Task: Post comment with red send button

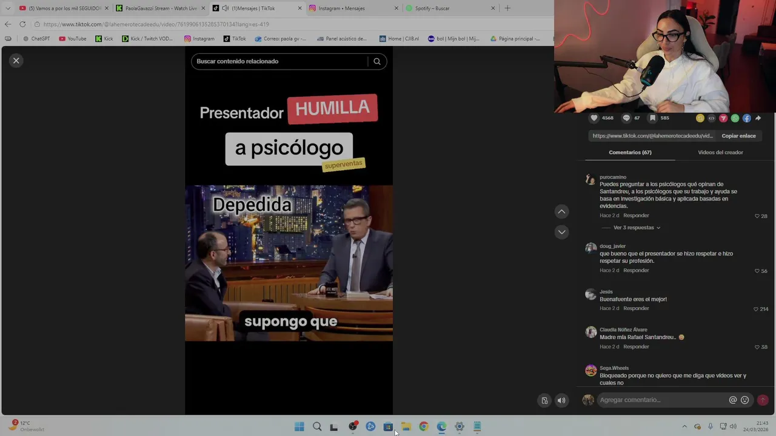Action: [x=763, y=400]
